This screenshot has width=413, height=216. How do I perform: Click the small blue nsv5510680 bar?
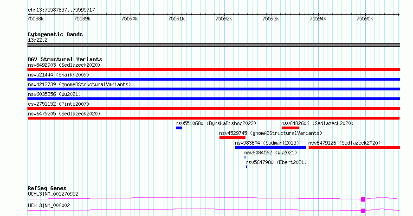click(x=179, y=128)
